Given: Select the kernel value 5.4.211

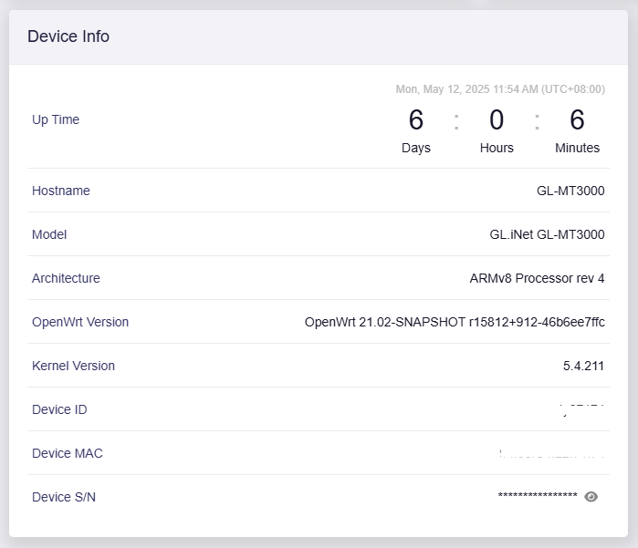Looking at the screenshot, I should click(x=583, y=366).
